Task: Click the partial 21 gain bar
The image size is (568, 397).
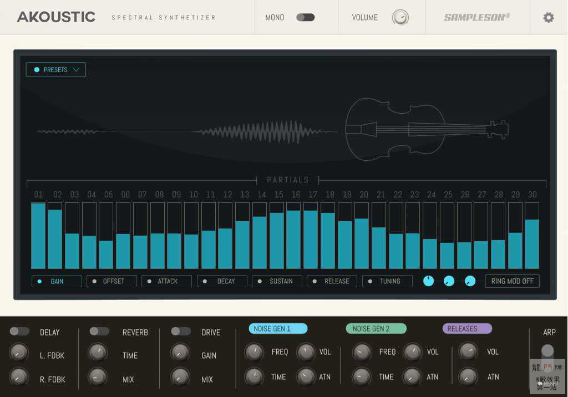Action: 379,236
